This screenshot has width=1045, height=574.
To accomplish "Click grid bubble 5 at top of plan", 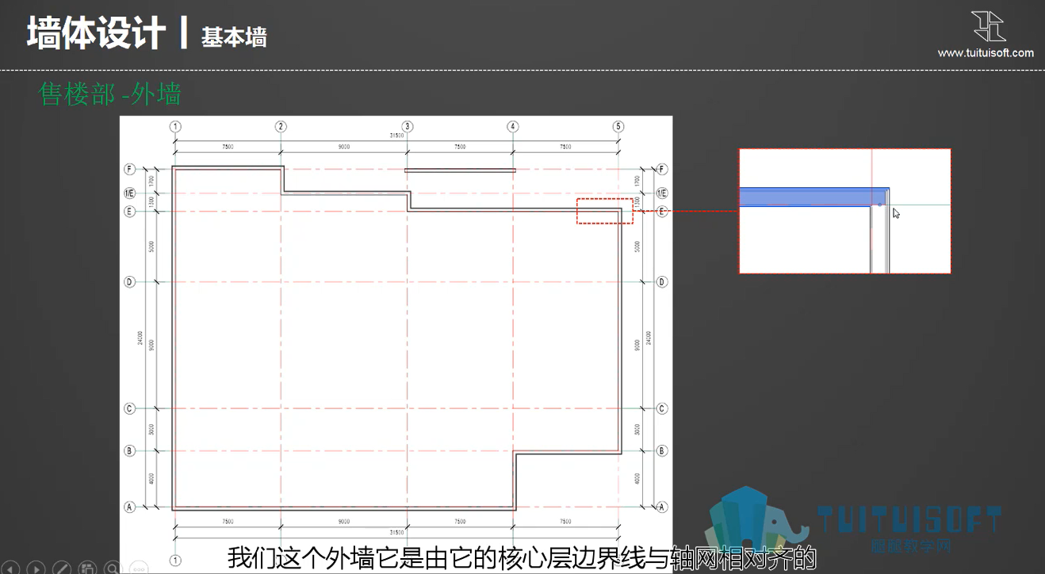I will pyautogui.click(x=618, y=126).
